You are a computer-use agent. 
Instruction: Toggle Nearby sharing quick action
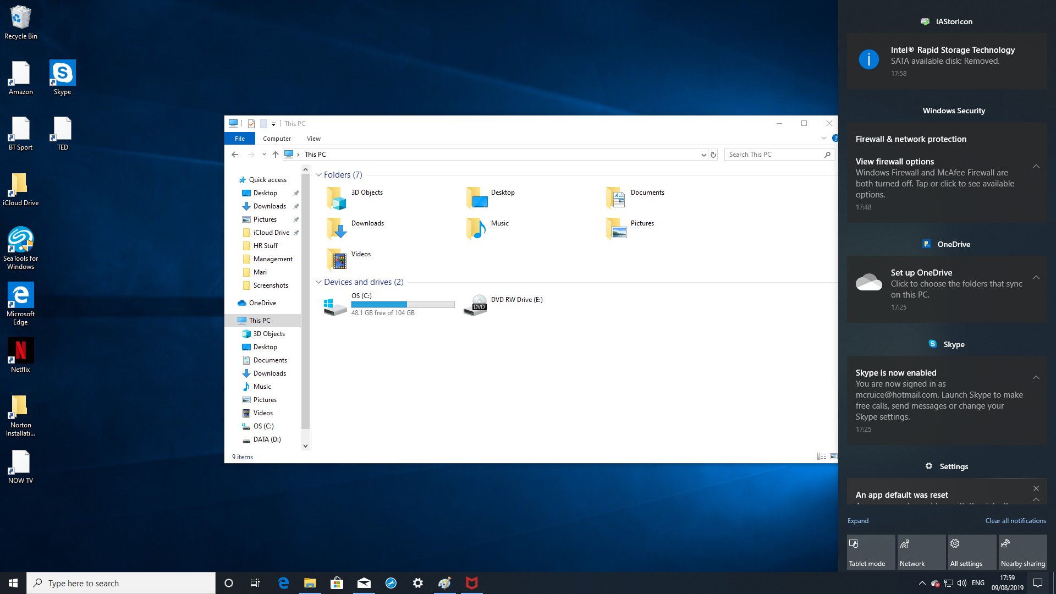coord(1022,552)
